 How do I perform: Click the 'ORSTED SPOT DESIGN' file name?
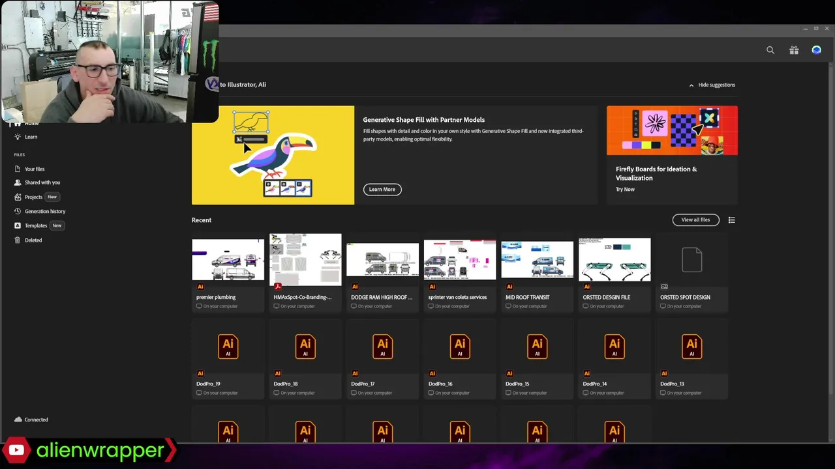pos(685,298)
